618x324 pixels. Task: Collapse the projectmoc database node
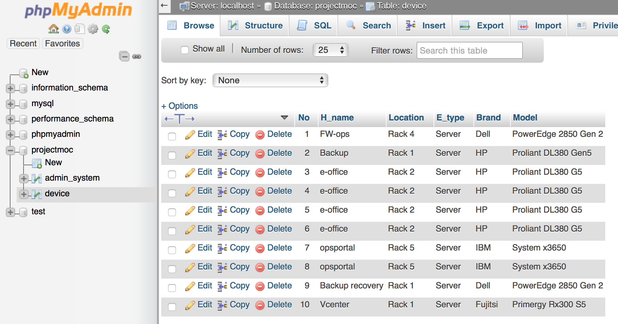[10, 150]
